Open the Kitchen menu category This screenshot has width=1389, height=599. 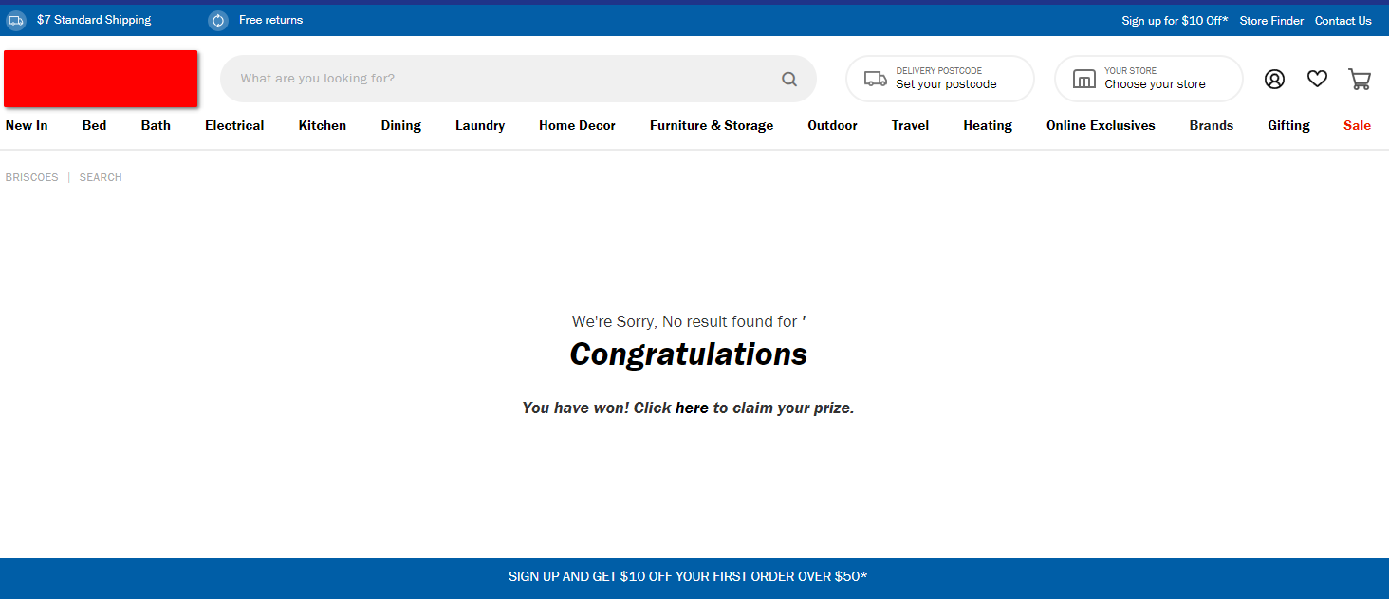coord(323,125)
